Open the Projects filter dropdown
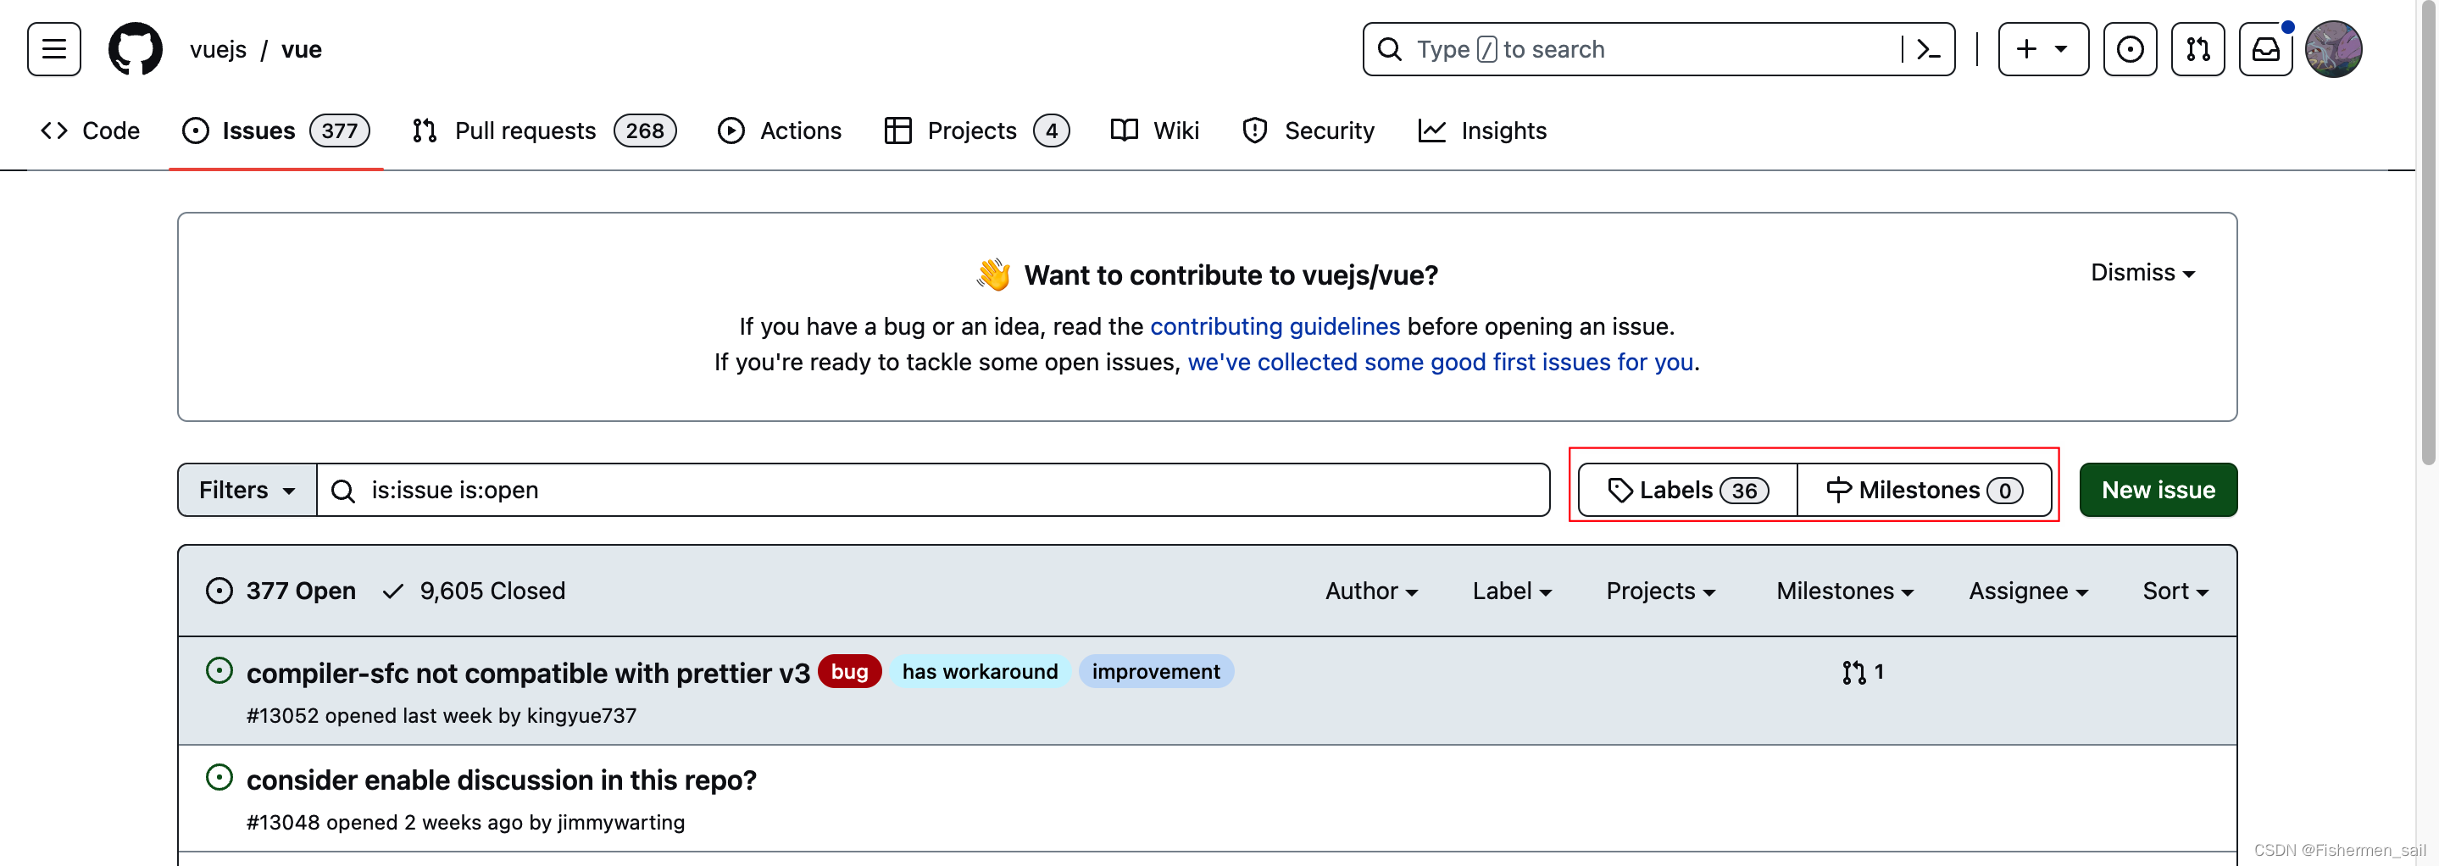Viewport: 2439px width, 866px height. (x=1661, y=591)
